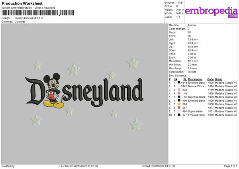239x169 pixels.
Task: Click the Natural White swatch in stop 2
Action: pyautogui.click(x=179, y=86)
